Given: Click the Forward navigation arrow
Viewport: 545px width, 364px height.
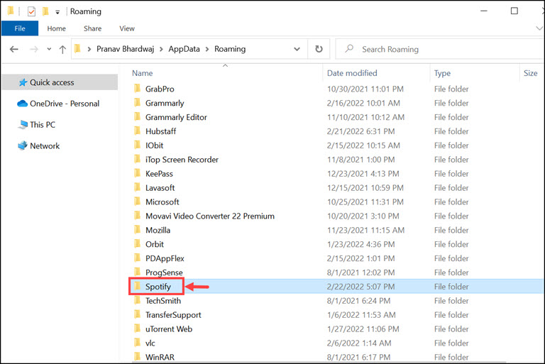Looking at the screenshot, I should pyautogui.click(x=34, y=50).
